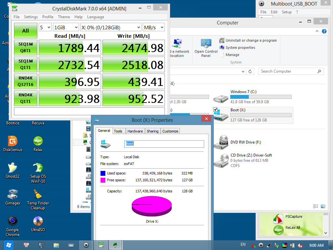Screen dimensions: 333x250
Task: Open the Language menu in CrystalDiskMark
Action: coord(96,17)
